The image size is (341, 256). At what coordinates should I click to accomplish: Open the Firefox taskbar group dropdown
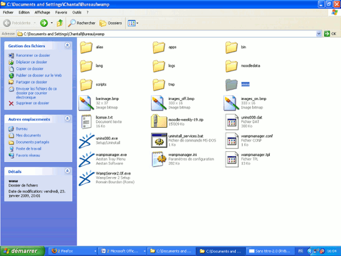point(95,251)
